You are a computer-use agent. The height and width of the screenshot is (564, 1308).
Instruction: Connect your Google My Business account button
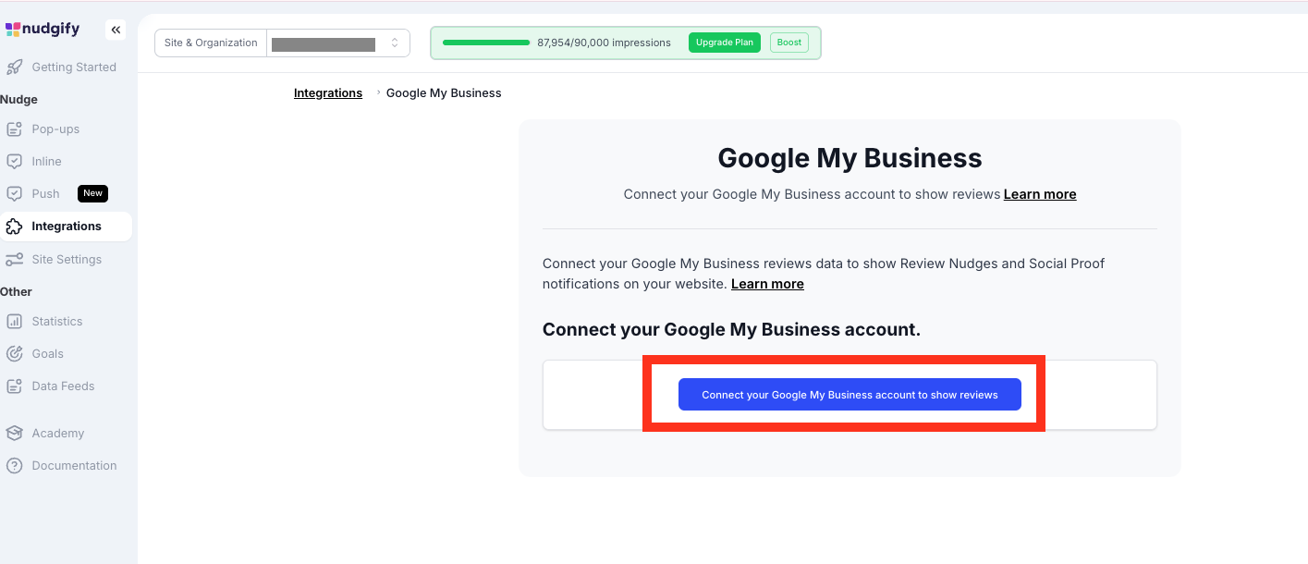click(x=850, y=395)
